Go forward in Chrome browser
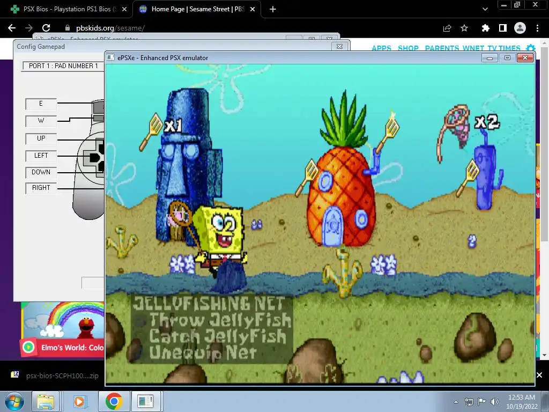The image size is (549, 412). pyautogui.click(x=29, y=28)
